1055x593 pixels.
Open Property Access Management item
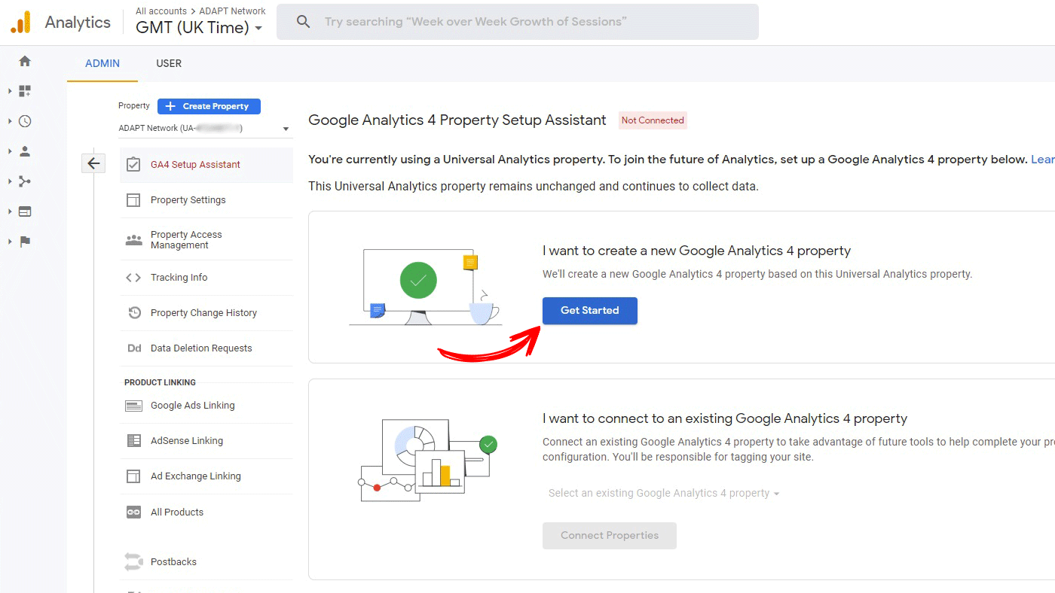coord(206,240)
